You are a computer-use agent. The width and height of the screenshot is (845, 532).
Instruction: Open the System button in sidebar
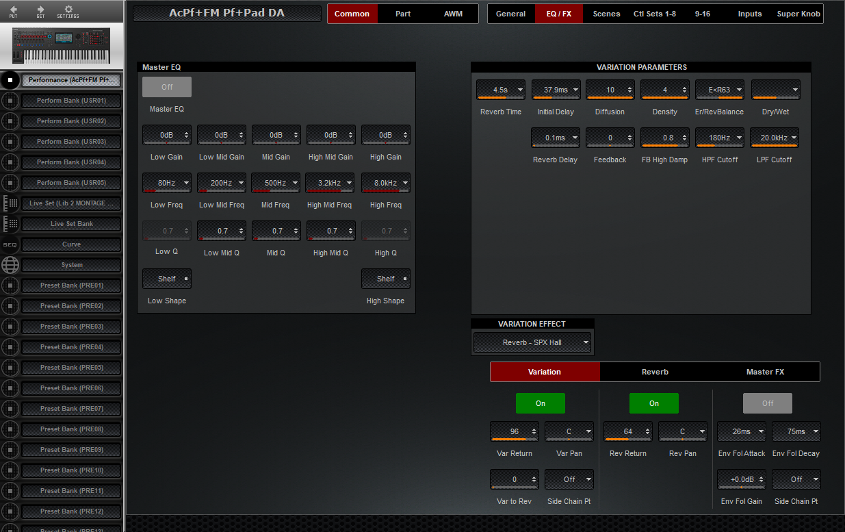[72, 265]
